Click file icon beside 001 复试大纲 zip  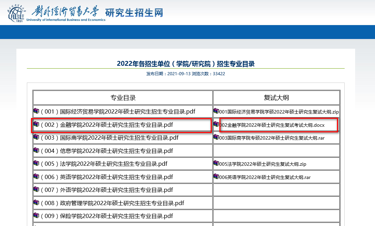216,111
